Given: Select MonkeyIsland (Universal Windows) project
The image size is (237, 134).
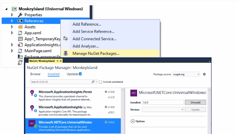Looking at the screenshot, I should point(51,9).
